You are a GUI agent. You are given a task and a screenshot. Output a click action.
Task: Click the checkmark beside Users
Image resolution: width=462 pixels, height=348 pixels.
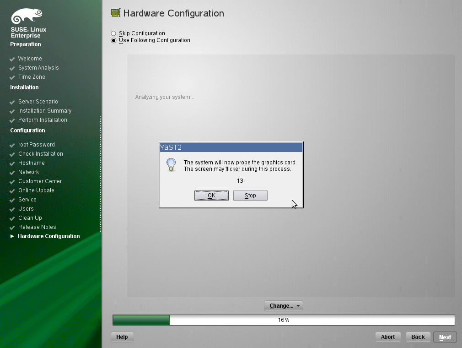tap(12, 209)
